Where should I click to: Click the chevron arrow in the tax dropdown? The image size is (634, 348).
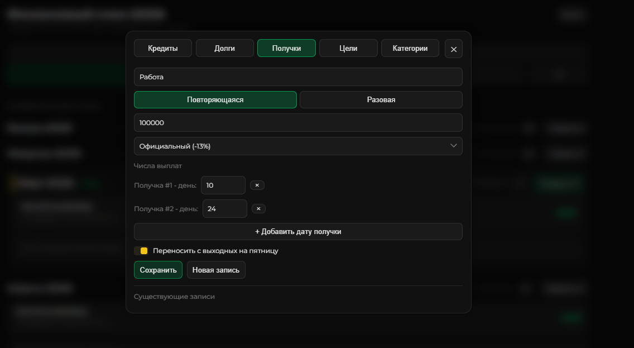click(453, 146)
